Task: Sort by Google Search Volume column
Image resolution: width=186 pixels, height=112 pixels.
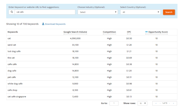Action: [75, 32]
